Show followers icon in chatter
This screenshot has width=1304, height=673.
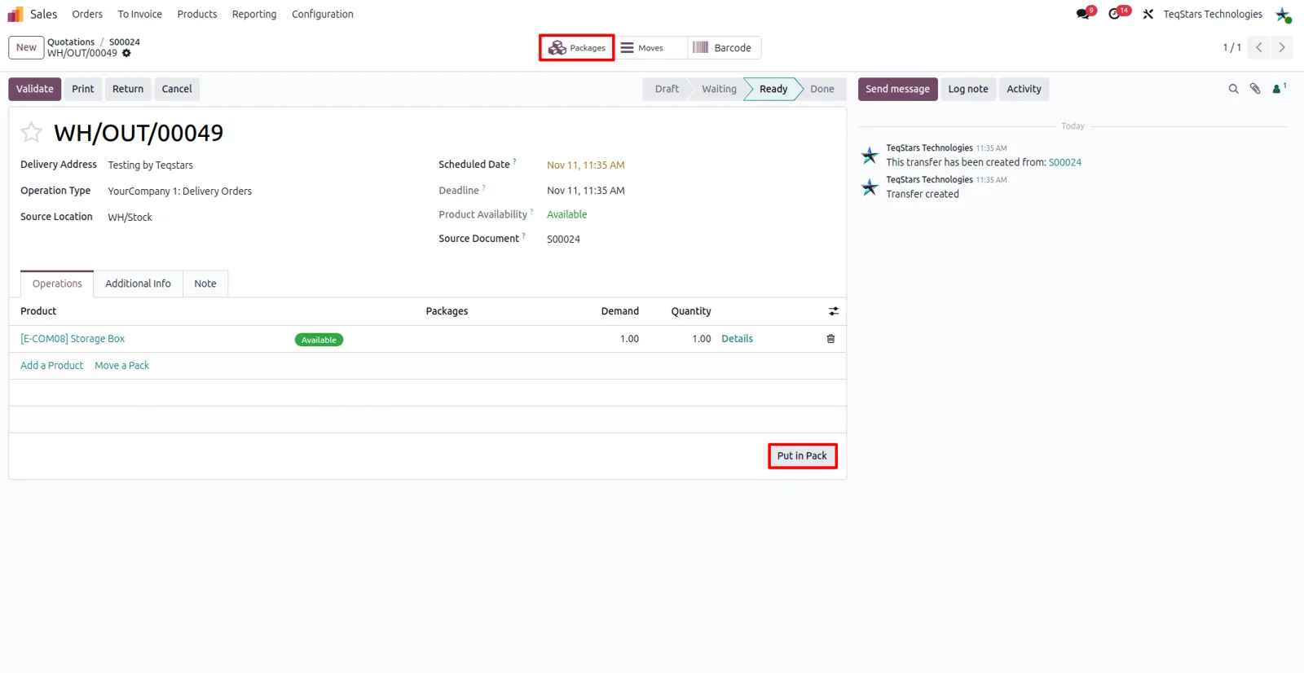click(1279, 88)
